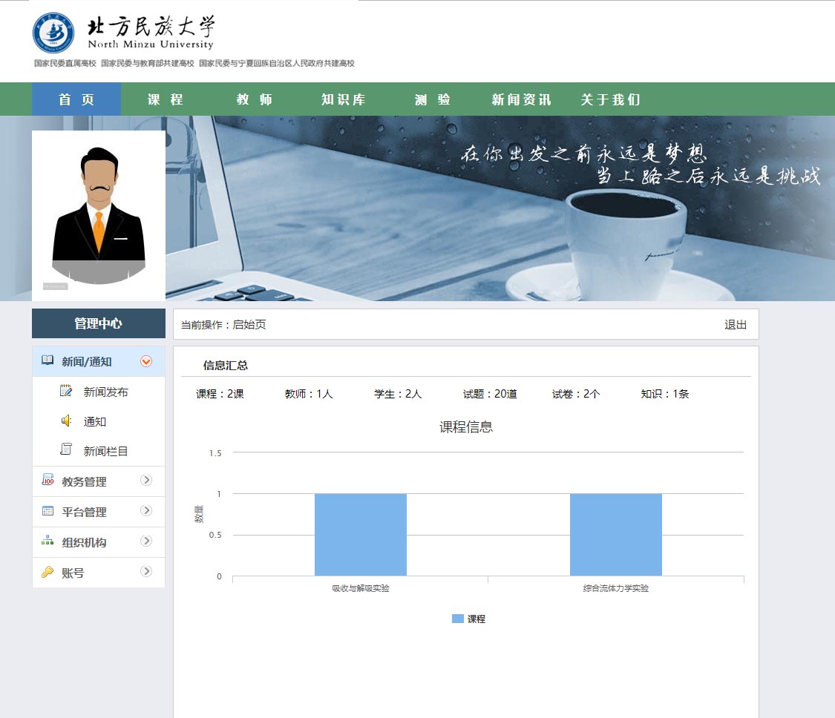Click the 吸收与解吸实验 chart bar
The width and height of the screenshot is (835, 718).
coord(361,534)
